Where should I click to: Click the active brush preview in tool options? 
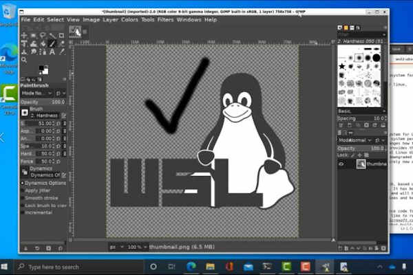click(25, 113)
